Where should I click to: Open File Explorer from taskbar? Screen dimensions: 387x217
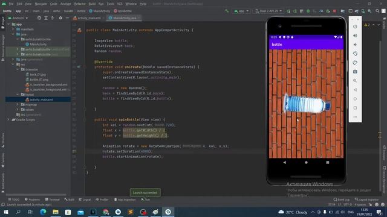(x=56, y=212)
